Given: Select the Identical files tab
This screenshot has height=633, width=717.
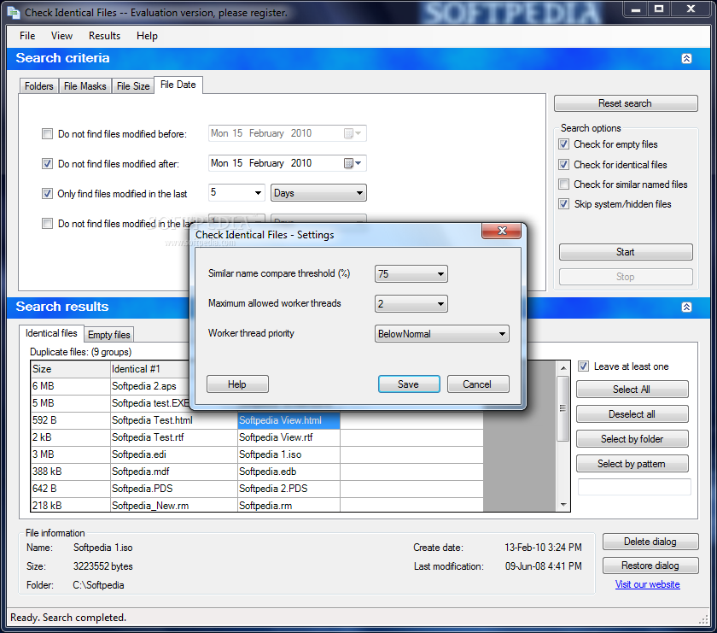Looking at the screenshot, I should [x=51, y=333].
